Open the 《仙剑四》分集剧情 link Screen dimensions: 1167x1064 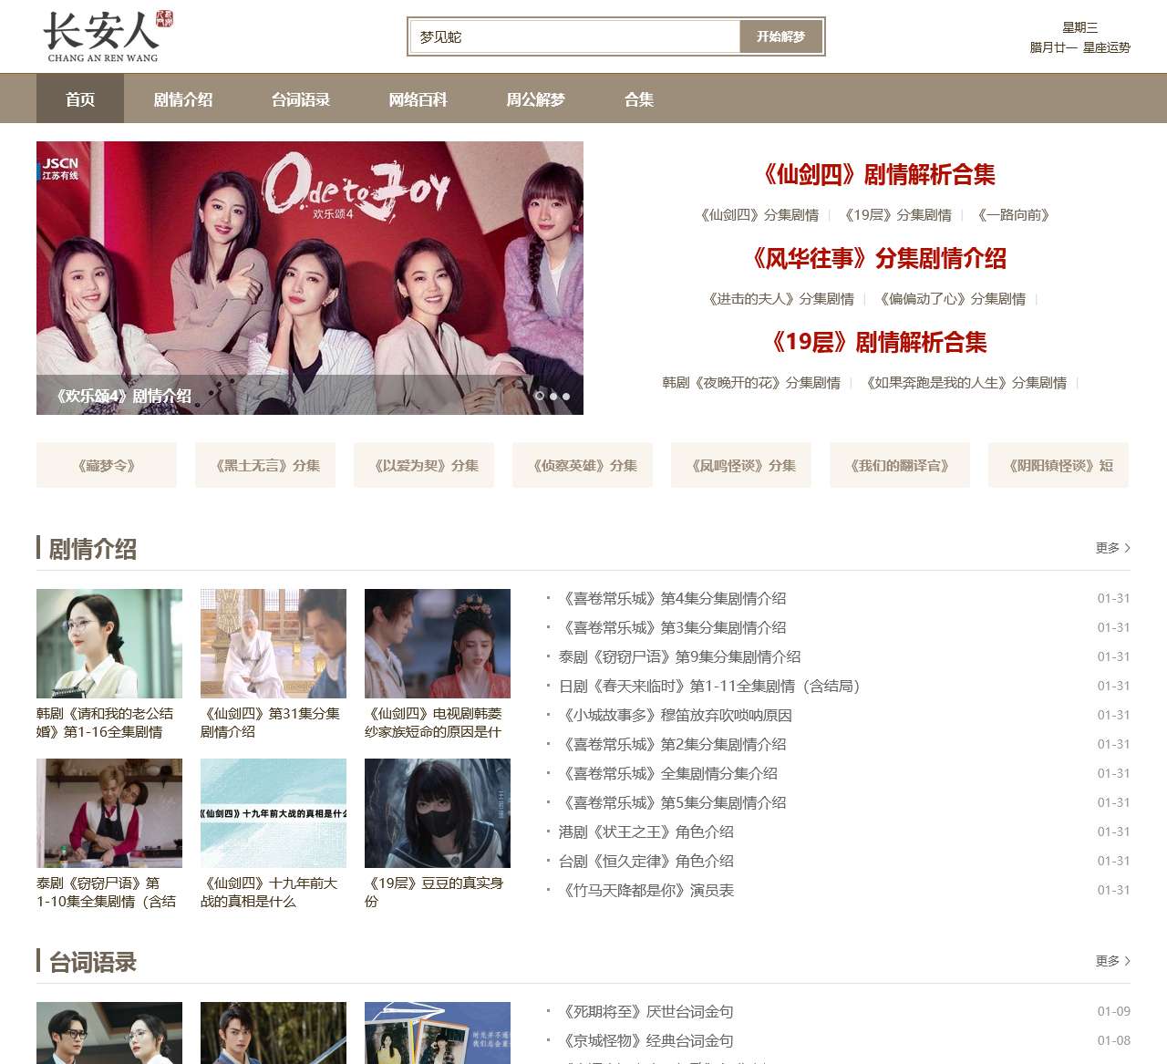757,215
